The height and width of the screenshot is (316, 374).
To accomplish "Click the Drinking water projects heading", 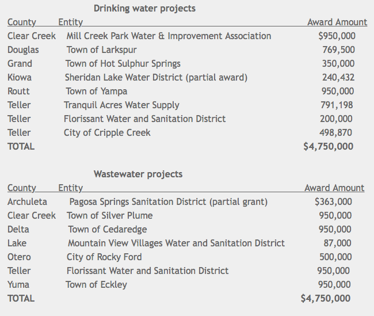I will pyautogui.click(x=144, y=9).
